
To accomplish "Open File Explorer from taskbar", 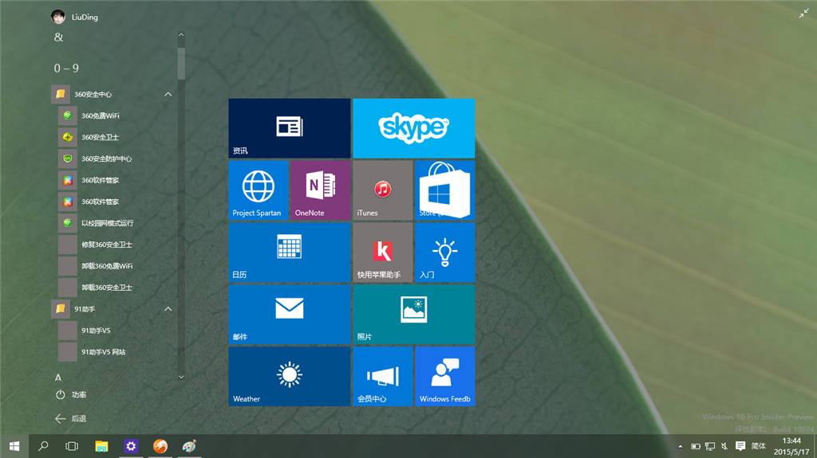I will 101,446.
